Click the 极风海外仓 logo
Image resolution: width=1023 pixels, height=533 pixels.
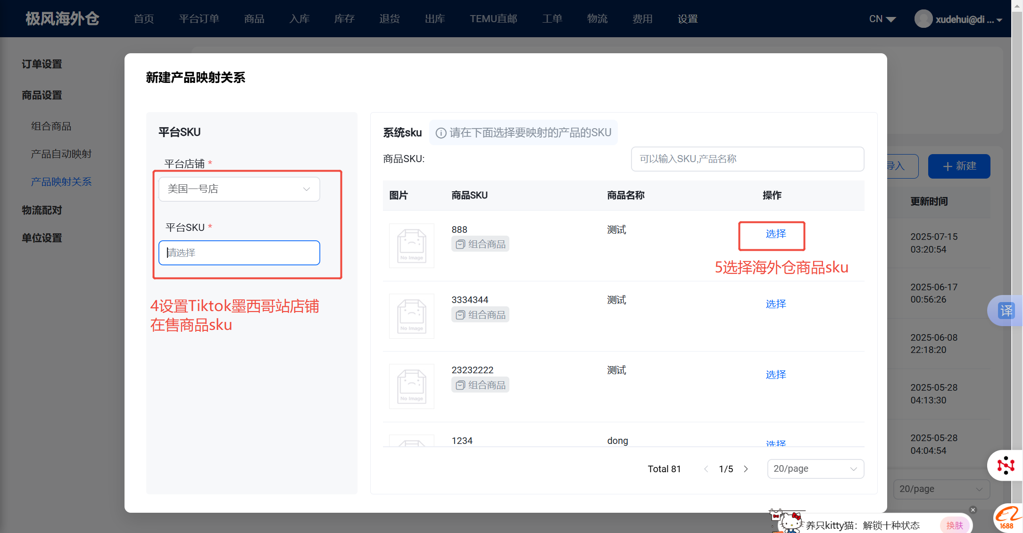(x=62, y=18)
